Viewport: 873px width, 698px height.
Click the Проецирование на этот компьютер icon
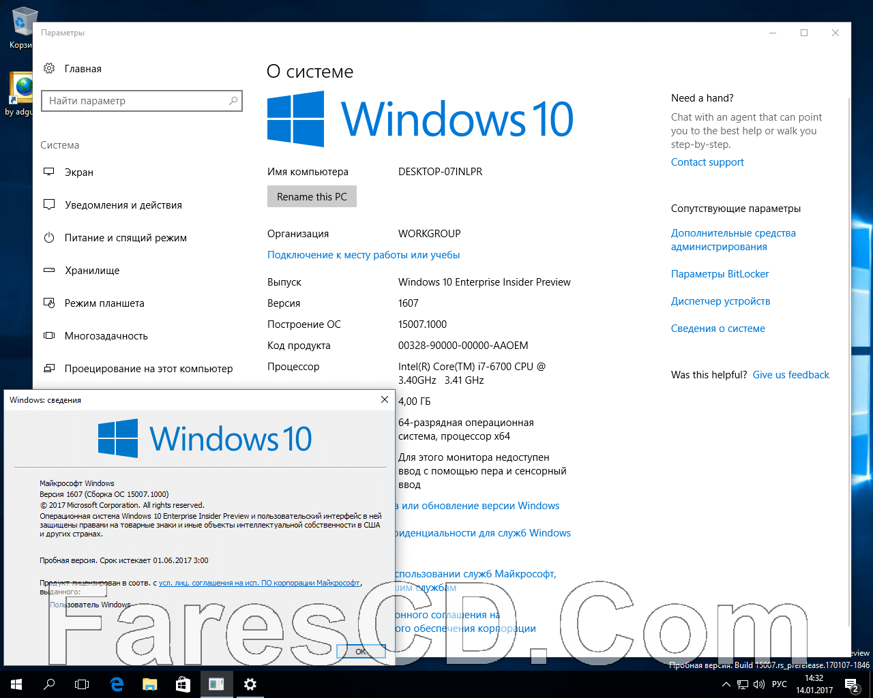pyautogui.click(x=49, y=368)
